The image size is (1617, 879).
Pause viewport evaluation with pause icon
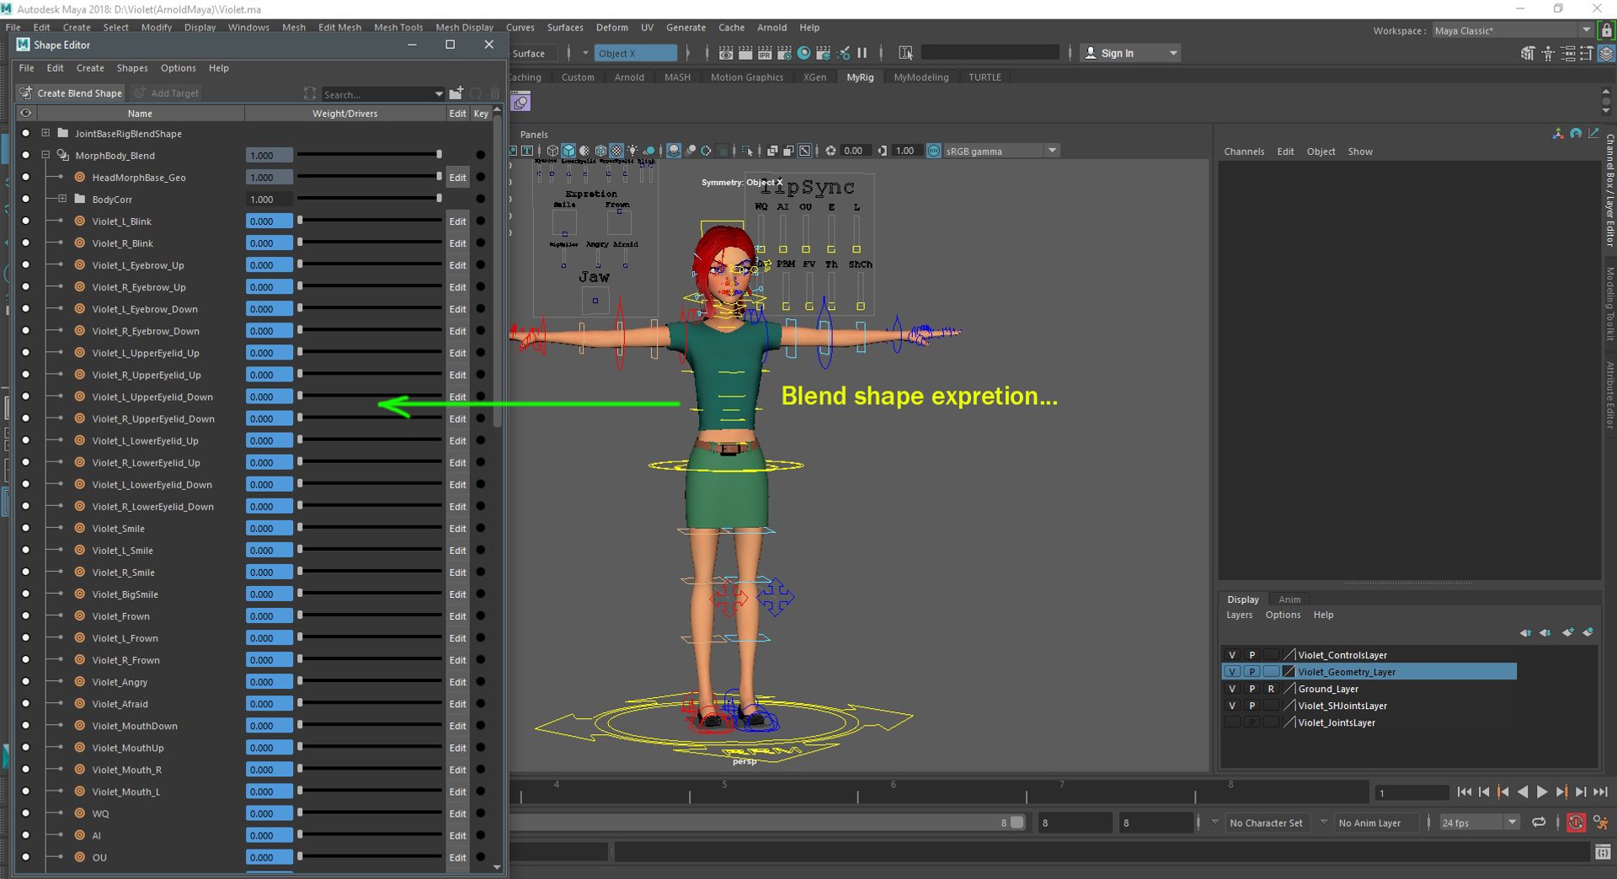click(x=862, y=53)
